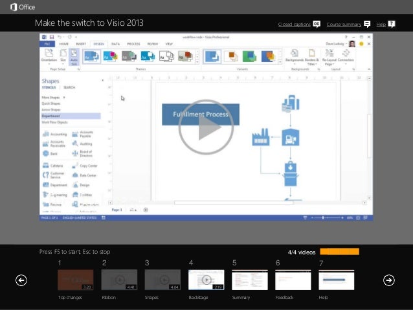The width and height of the screenshot is (413, 310).
Task: Apply the second colorful theme
Action: pyautogui.click(x=110, y=56)
